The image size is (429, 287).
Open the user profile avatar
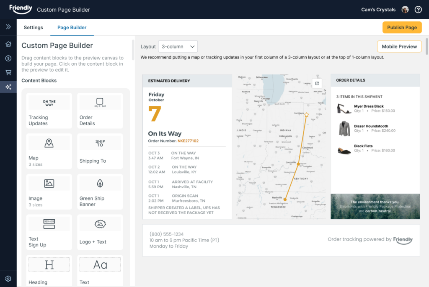coord(405,10)
